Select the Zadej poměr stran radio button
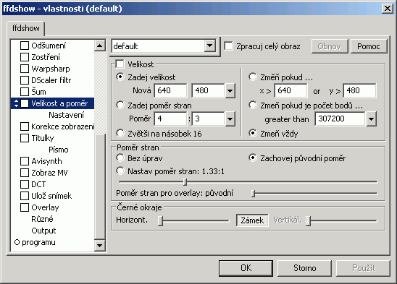397x284 pixels. [x=120, y=105]
